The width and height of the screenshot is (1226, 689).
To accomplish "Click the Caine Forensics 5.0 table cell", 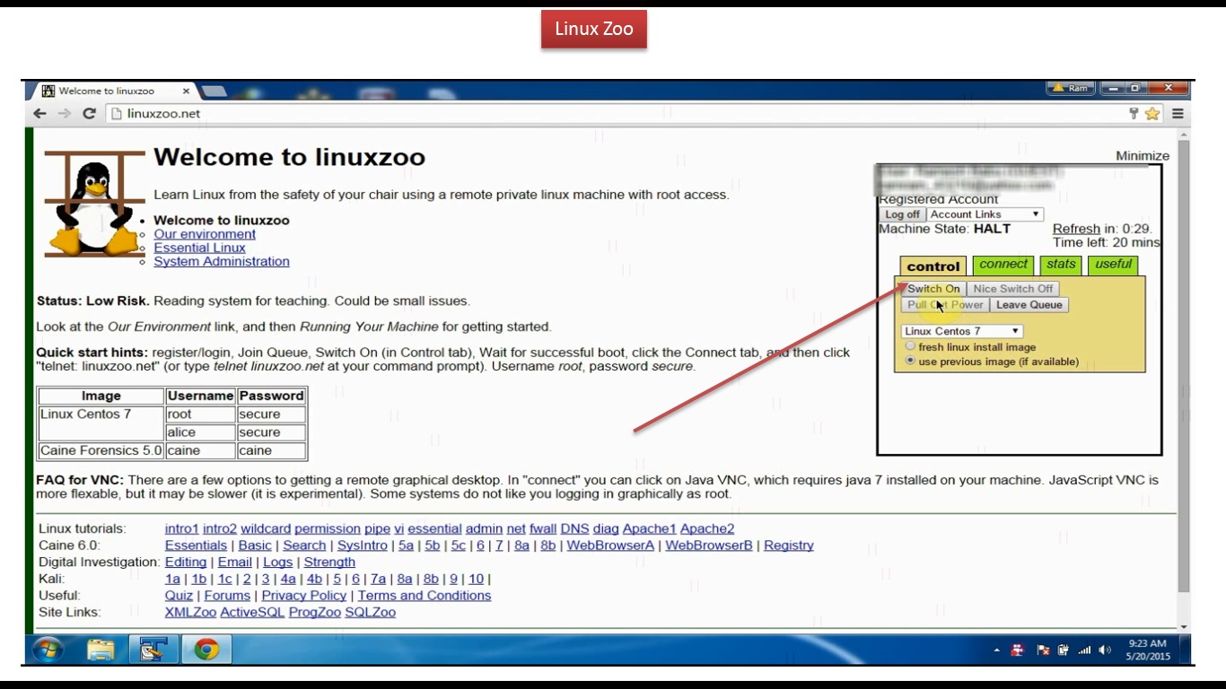I will pyautogui.click(x=101, y=450).
